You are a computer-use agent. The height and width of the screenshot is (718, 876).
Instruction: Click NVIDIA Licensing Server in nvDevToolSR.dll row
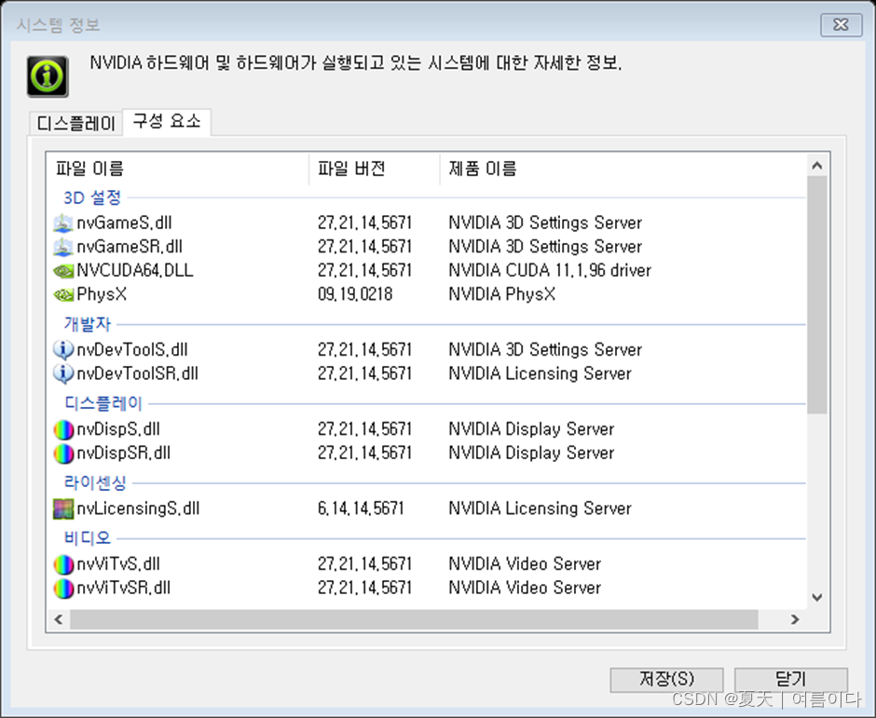coord(541,373)
